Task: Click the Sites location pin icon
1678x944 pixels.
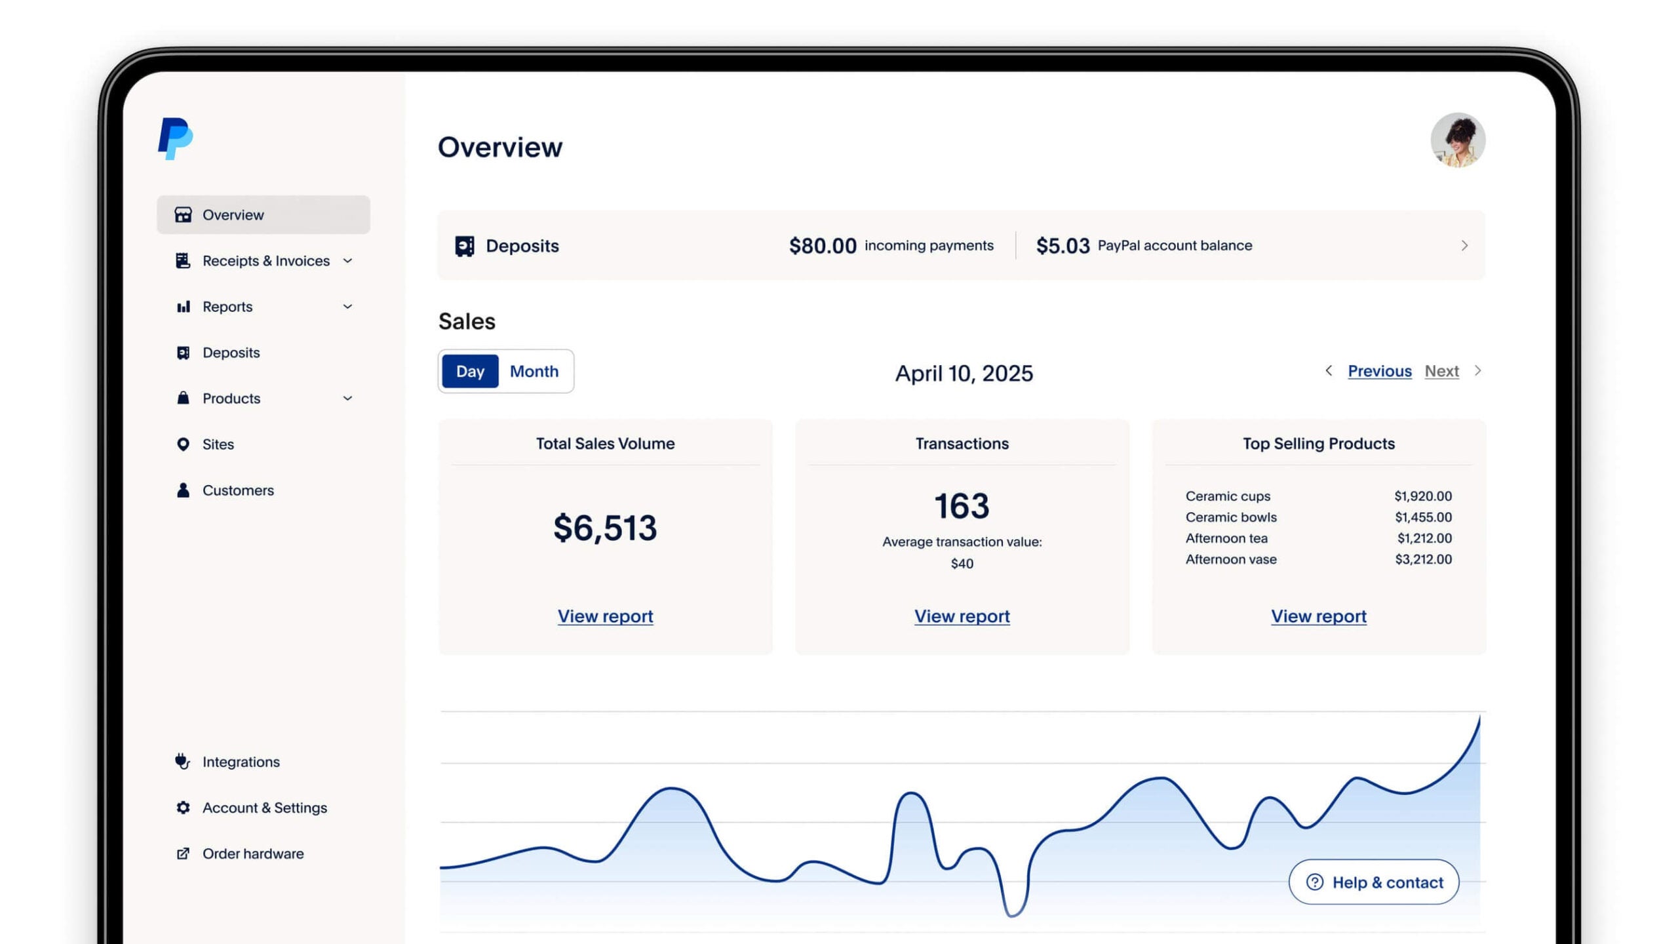Action: tap(183, 444)
